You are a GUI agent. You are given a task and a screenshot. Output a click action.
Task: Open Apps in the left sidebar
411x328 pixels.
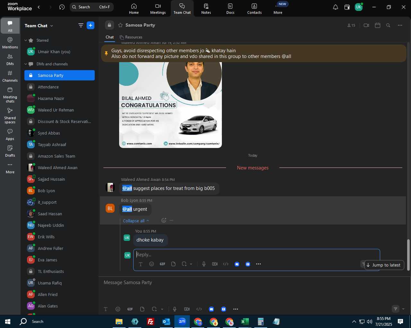tap(10, 134)
